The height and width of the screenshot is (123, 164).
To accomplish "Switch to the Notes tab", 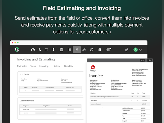I will pyautogui.click(x=33, y=66).
